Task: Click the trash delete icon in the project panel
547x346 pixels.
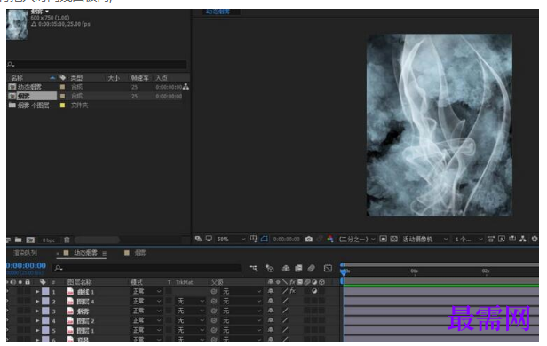Action: click(67, 240)
